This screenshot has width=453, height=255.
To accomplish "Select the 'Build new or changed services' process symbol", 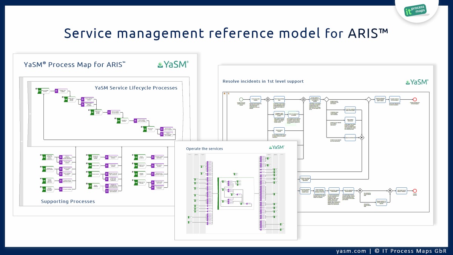I will point(96,113).
